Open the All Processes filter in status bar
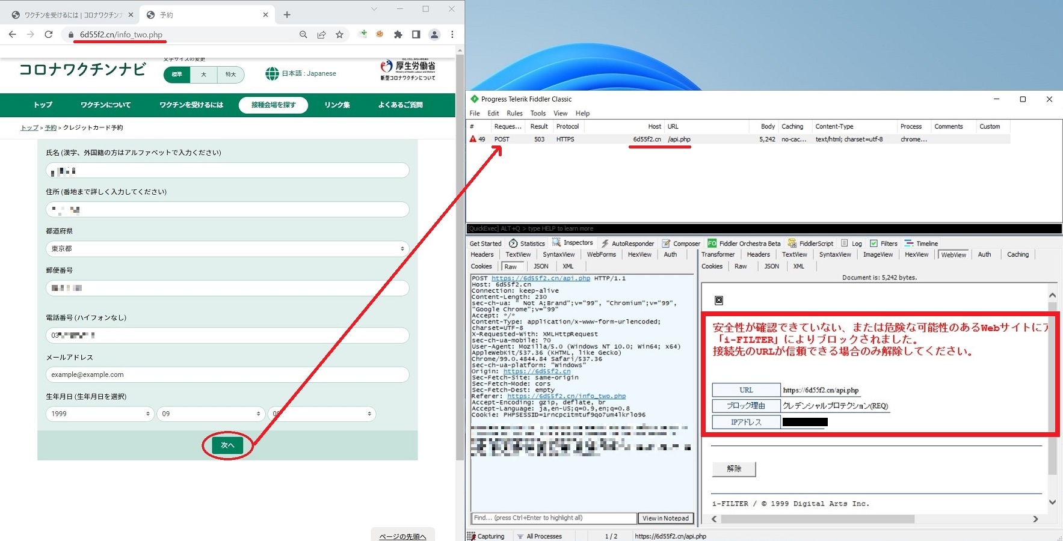Screen dimensions: 1063x541 click(x=539, y=536)
